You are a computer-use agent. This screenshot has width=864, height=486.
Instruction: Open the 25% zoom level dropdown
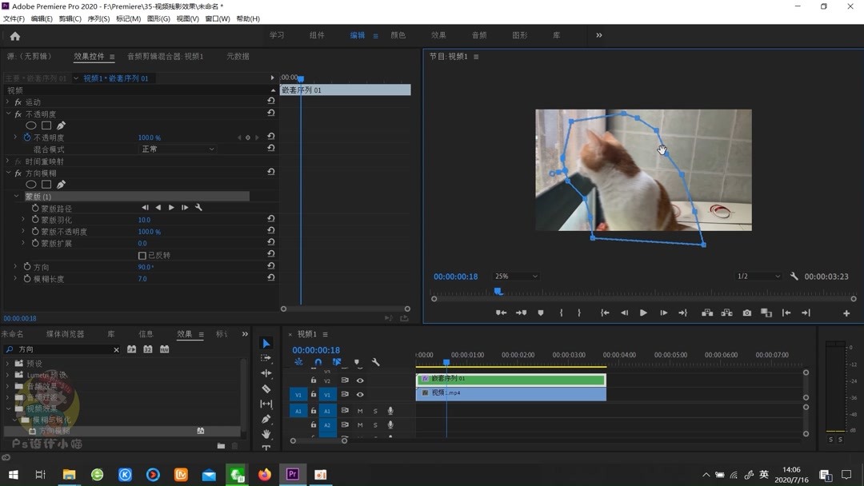coord(516,277)
